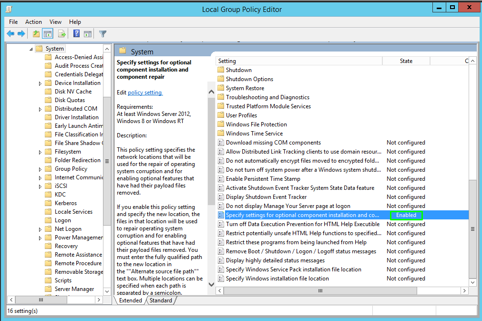Switch to the Standard tab
Screen dimensions: 482x321
161,300
